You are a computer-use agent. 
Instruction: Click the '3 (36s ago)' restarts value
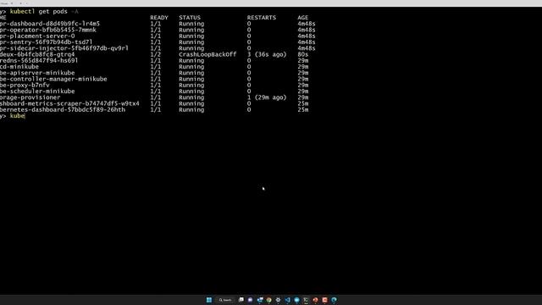(267, 54)
